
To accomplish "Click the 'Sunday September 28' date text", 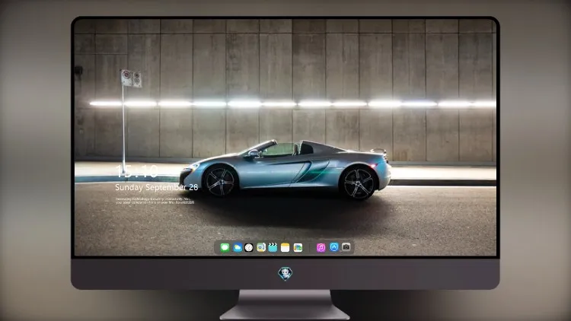I will coord(157,187).
